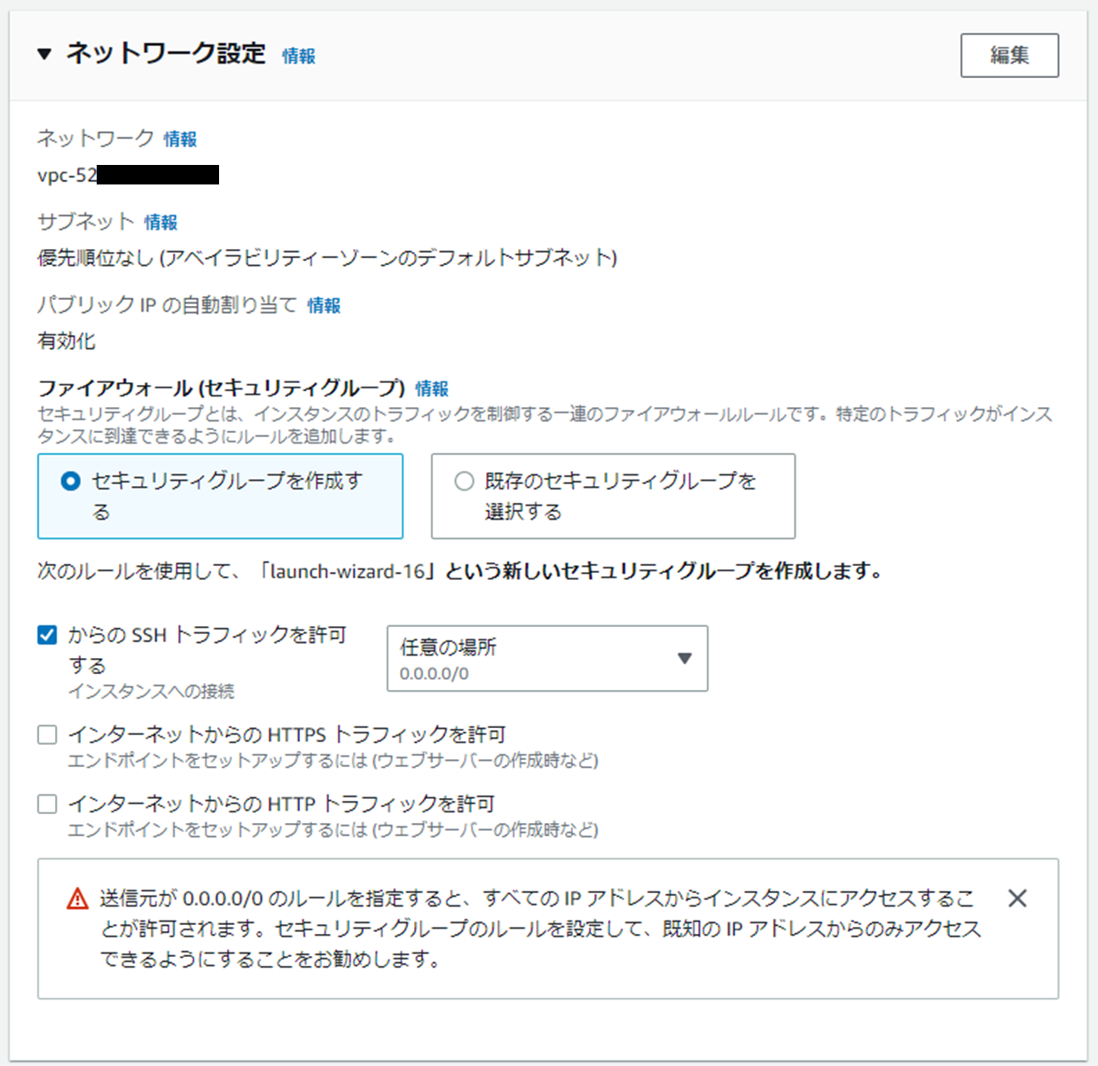1098x1066 pixels.
Task: Dismiss the 0.0.0.0/0 security warning message
Action: click(1017, 898)
